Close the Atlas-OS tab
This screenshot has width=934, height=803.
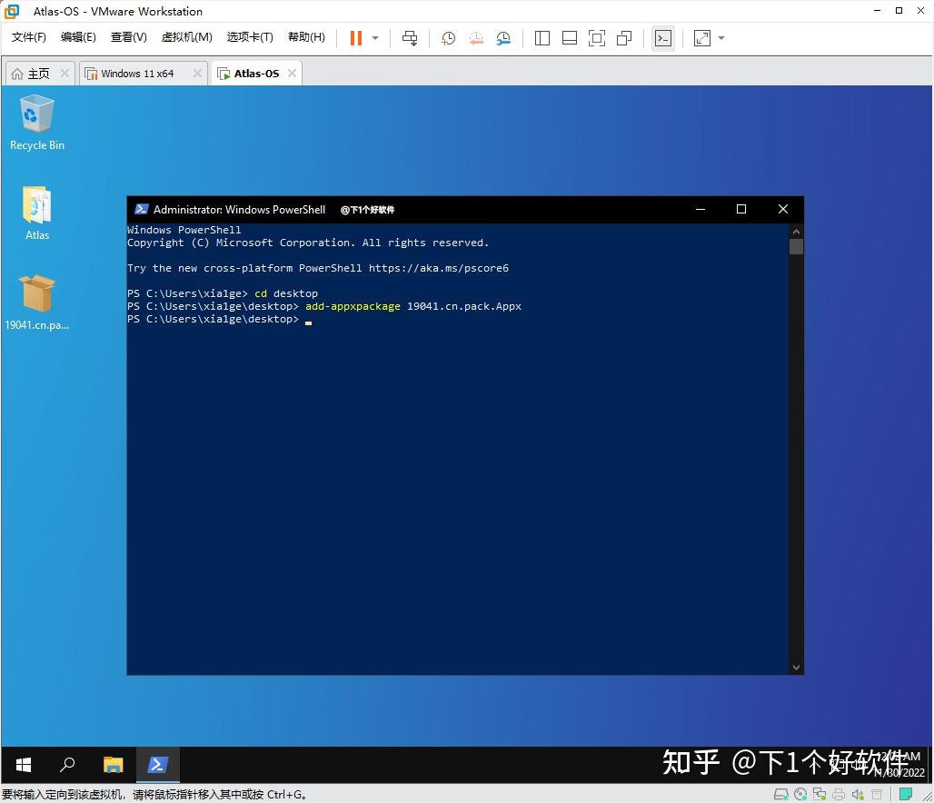point(292,74)
